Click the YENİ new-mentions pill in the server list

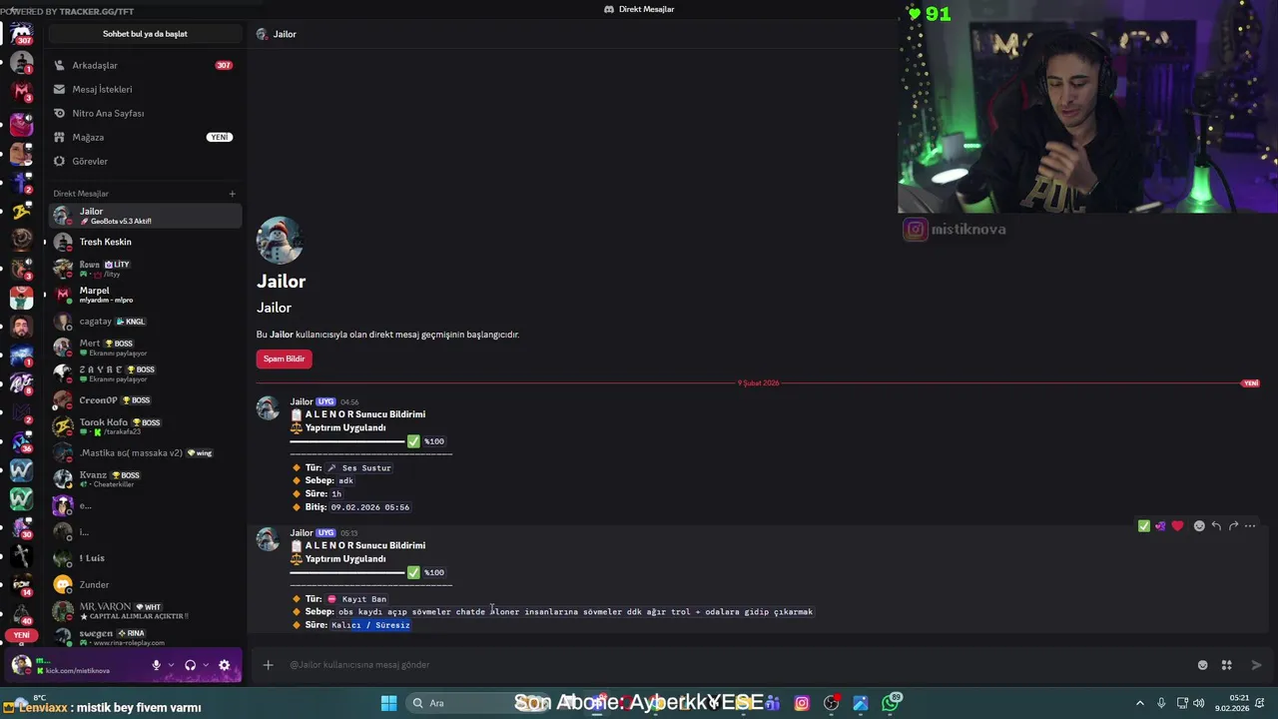coord(21,635)
